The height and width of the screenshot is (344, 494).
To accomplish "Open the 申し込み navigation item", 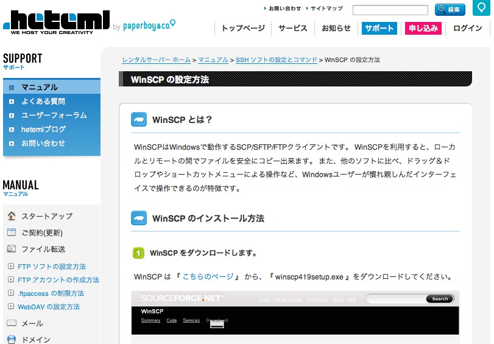I will (423, 29).
